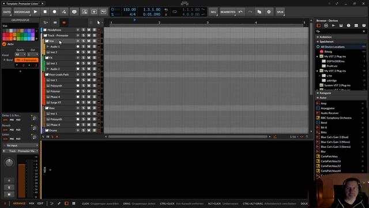
Task: Collapse the My VST 2 Plug-ins folder
Action: 317,57
